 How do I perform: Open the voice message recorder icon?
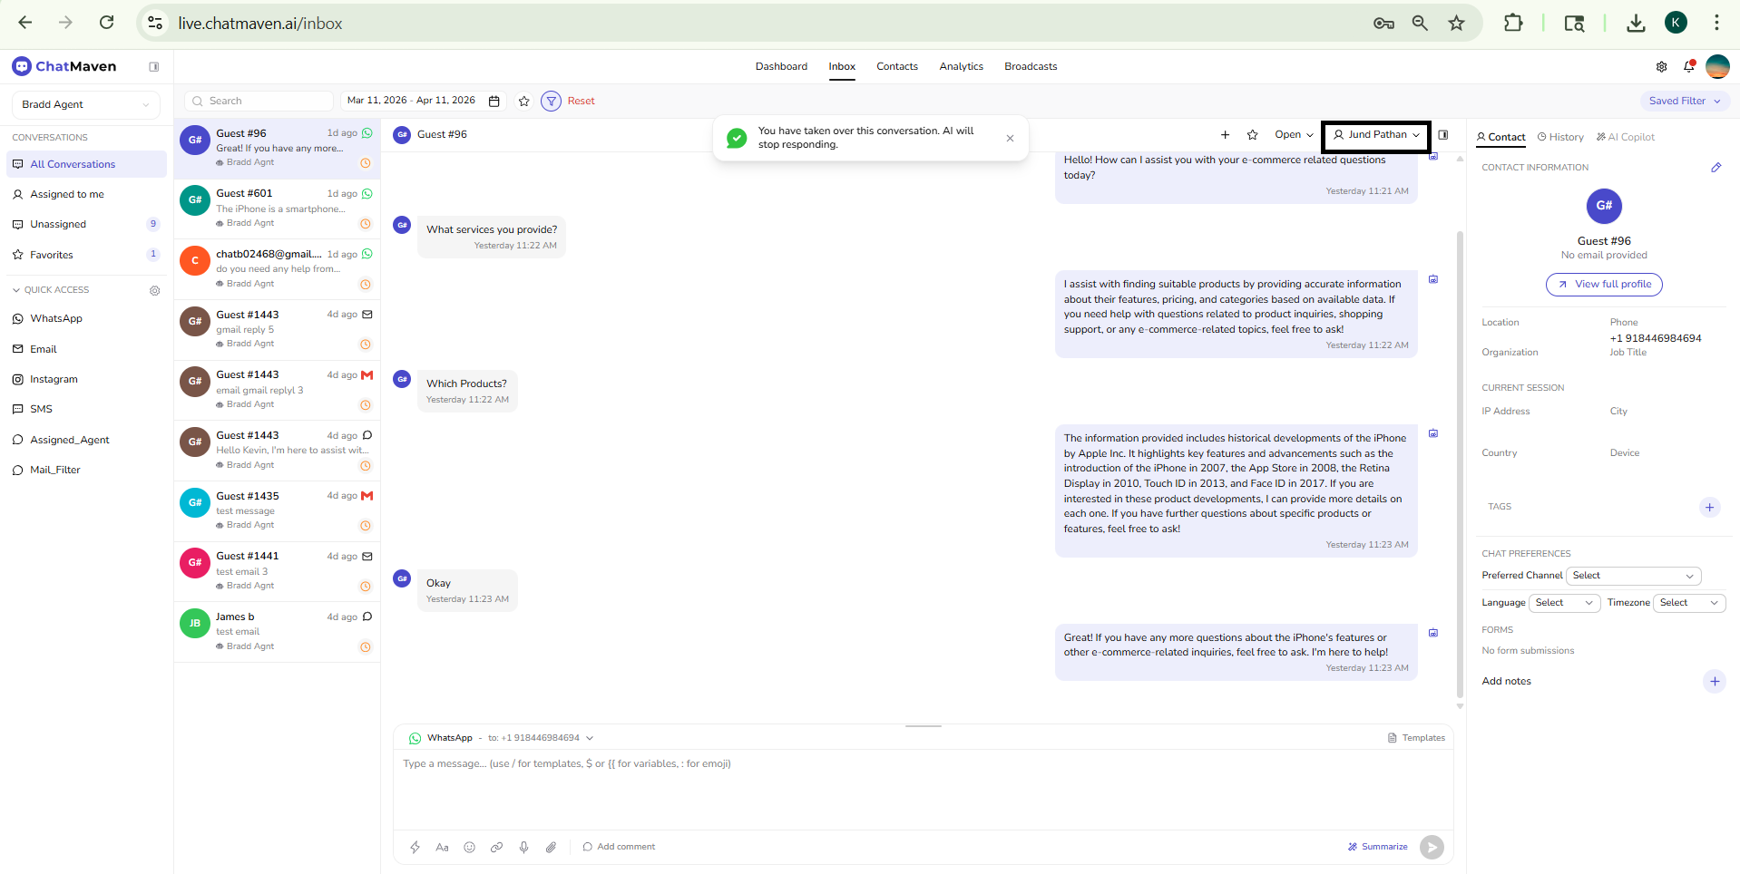[x=523, y=847]
